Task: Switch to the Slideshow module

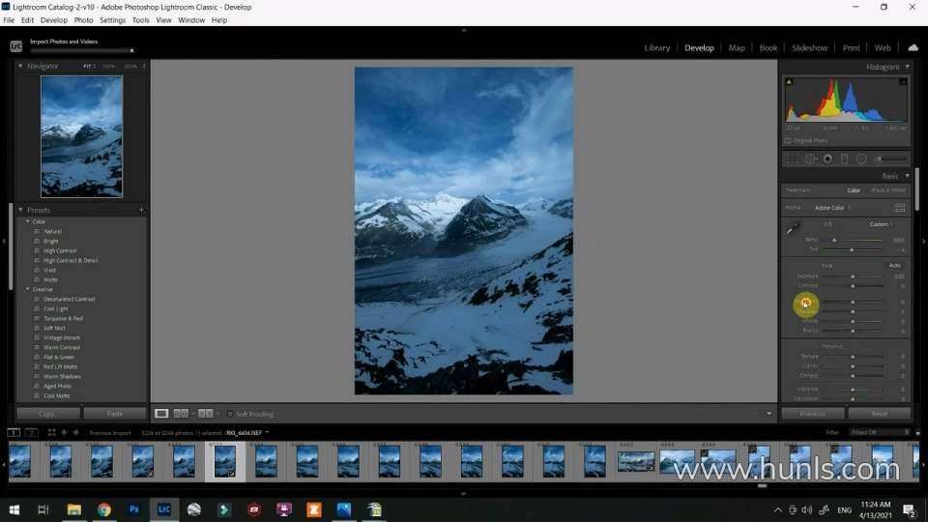Action: click(x=810, y=48)
